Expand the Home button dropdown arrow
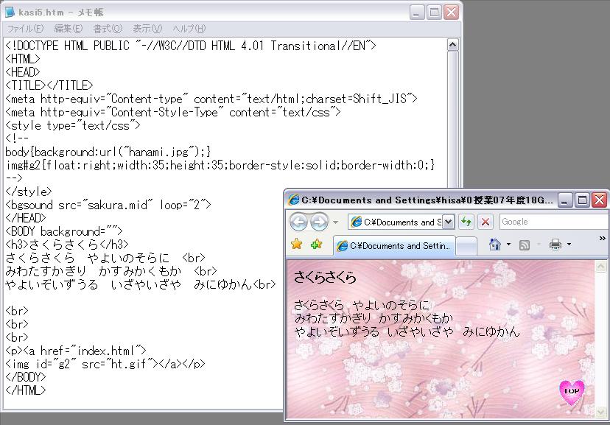Viewport: 610px width, 425px height. 508,245
